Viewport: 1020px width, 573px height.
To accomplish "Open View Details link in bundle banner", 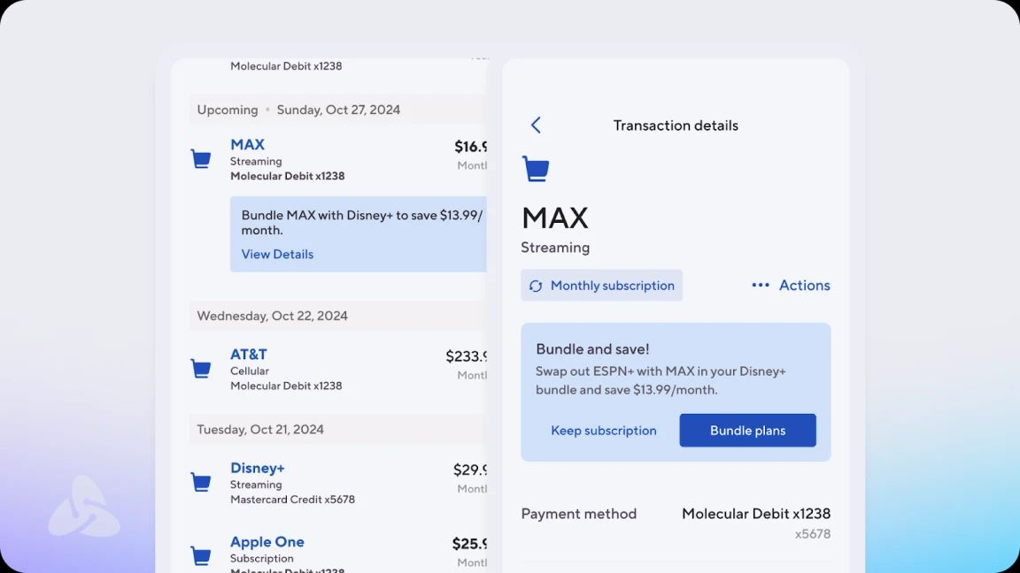I will [x=277, y=254].
